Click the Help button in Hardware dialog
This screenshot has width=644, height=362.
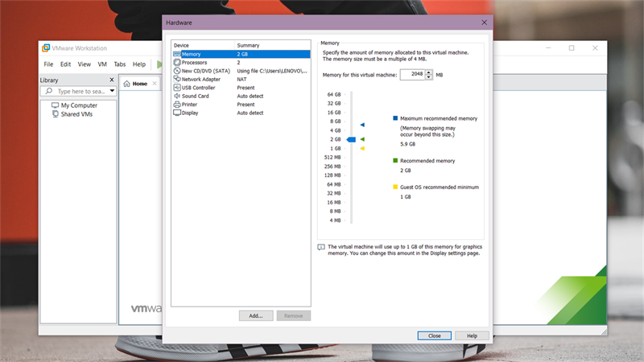click(x=472, y=335)
